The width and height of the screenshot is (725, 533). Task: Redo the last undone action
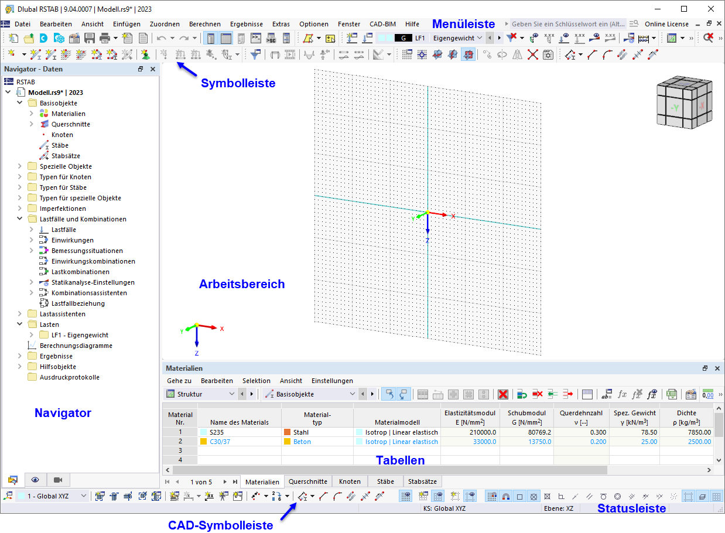click(x=184, y=38)
